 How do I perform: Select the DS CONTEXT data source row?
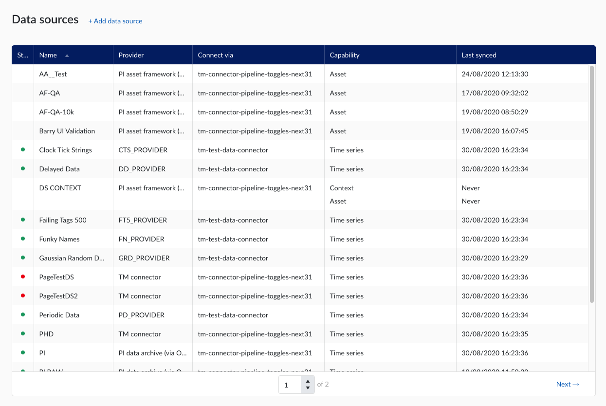click(x=60, y=188)
